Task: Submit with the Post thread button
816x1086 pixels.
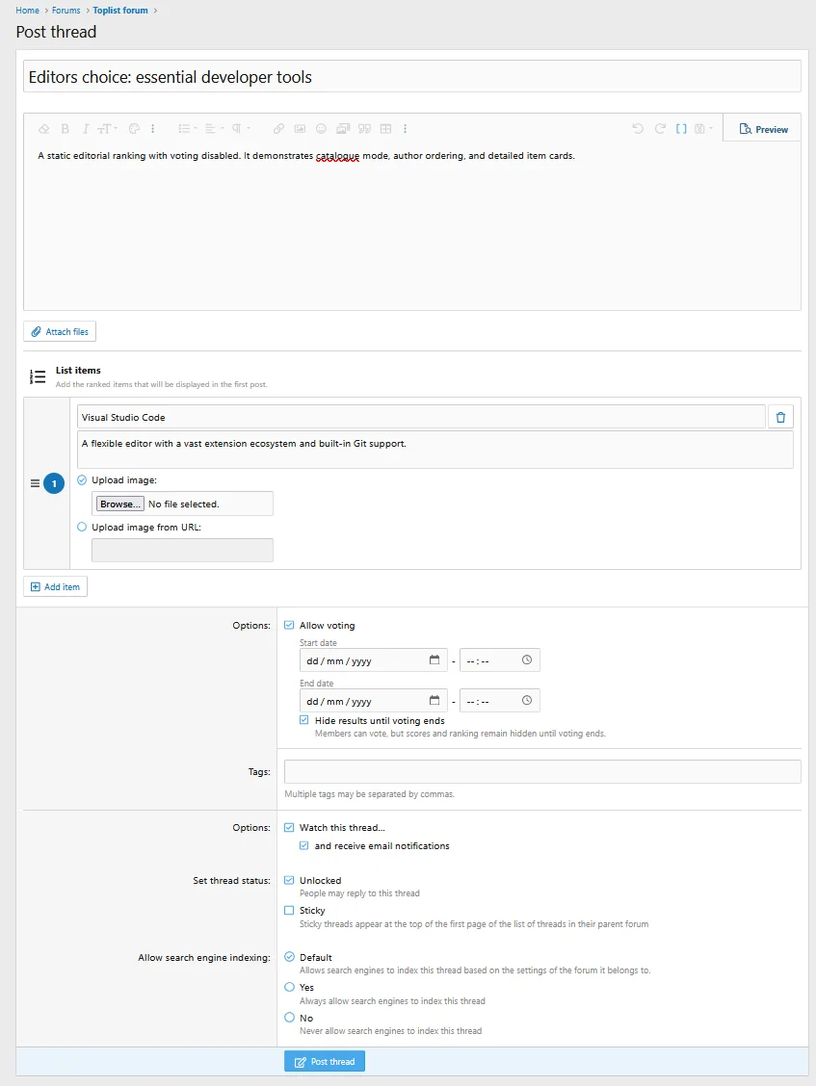Action: pyautogui.click(x=325, y=1062)
